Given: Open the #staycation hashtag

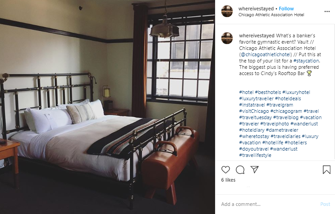Looking at the screenshot, I should (306, 61).
